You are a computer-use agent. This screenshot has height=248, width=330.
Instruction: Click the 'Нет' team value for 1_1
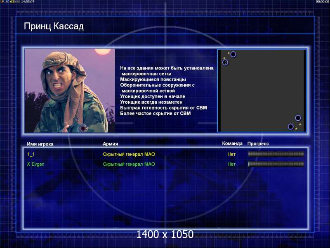(x=231, y=154)
